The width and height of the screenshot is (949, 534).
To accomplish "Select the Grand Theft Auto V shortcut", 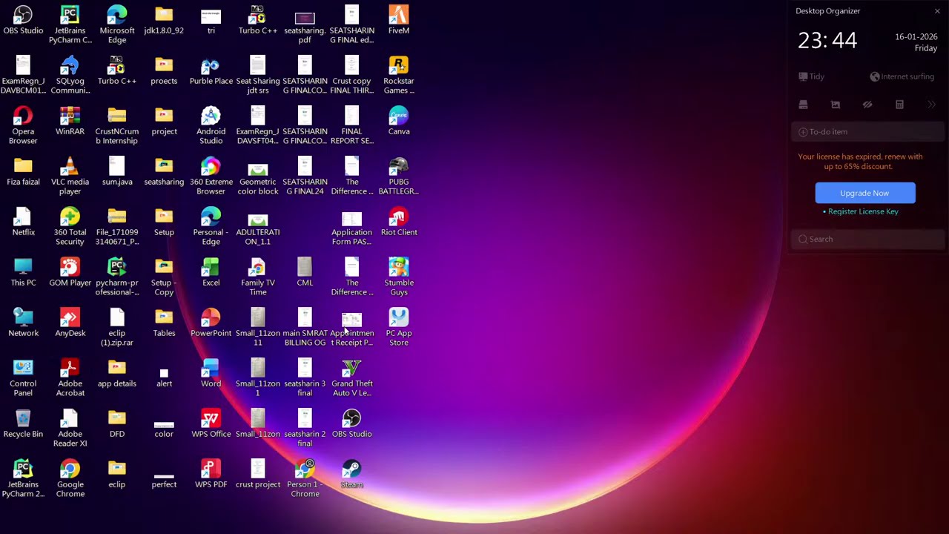I will point(352,378).
